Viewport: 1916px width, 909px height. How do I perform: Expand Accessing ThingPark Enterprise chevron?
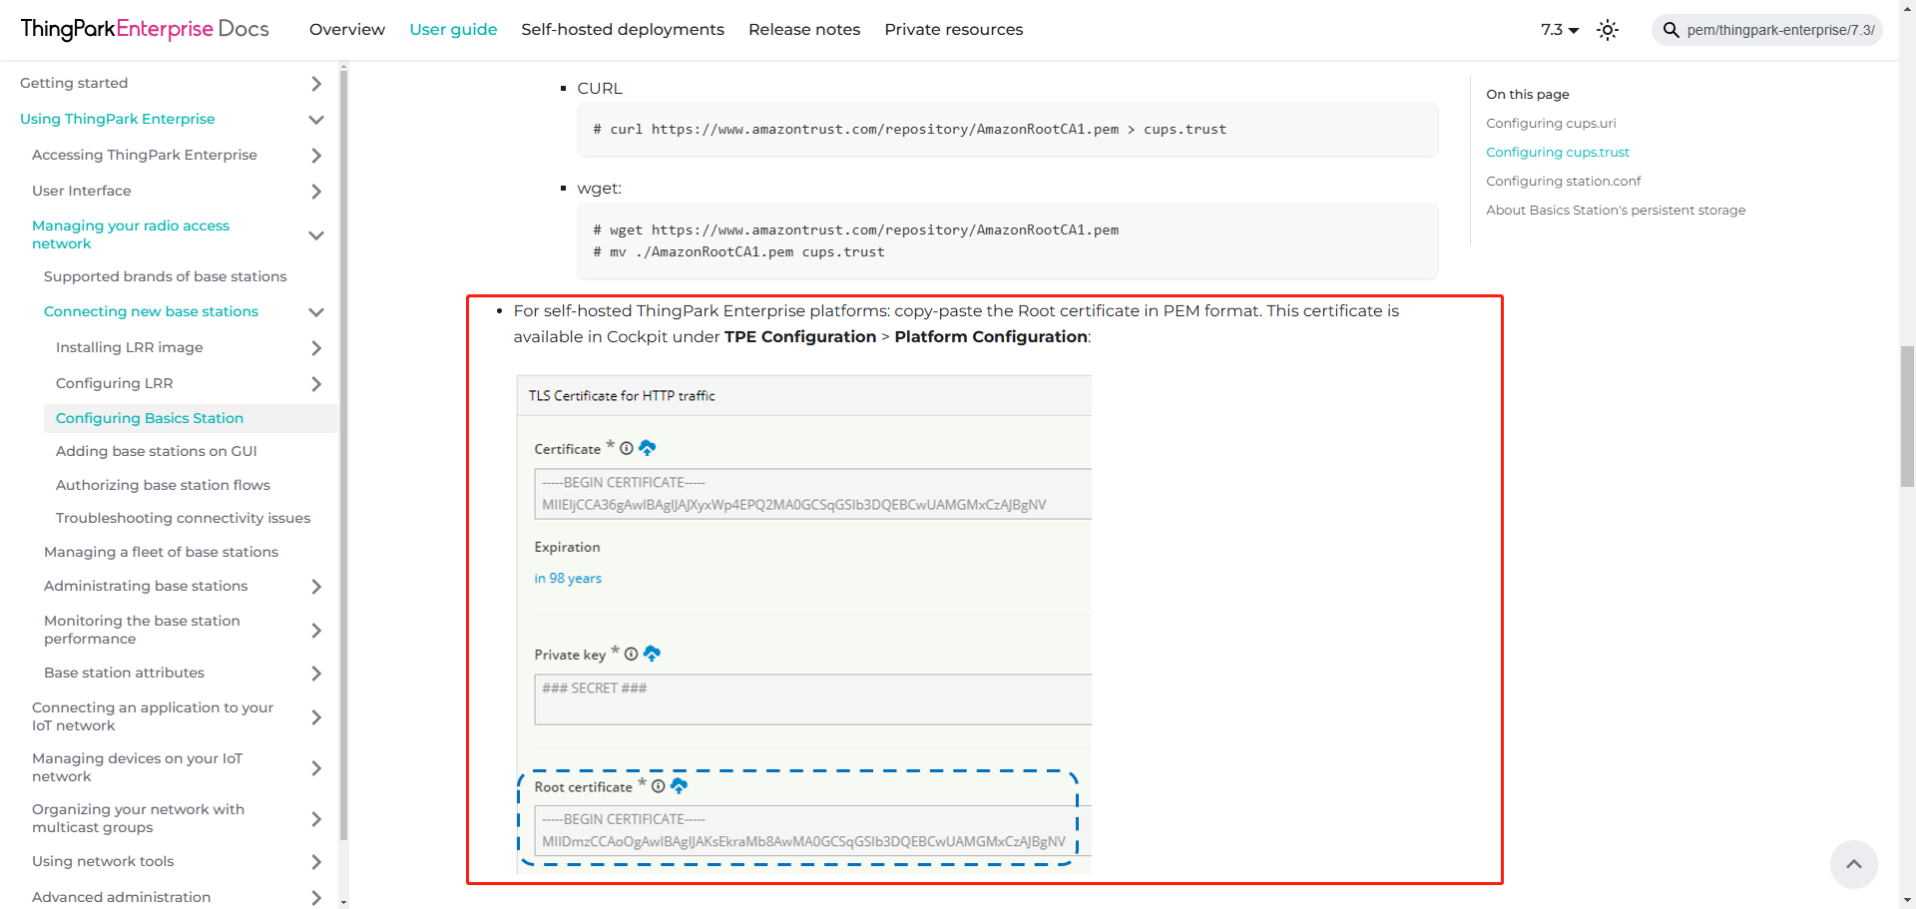point(316,156)
